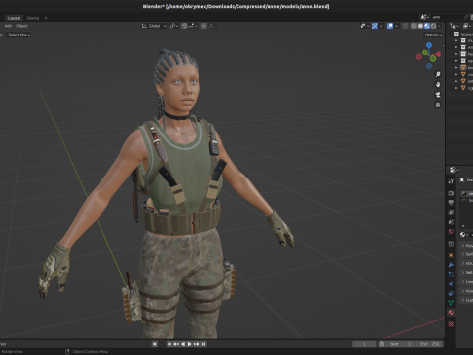The width and height of the screenshot is (473, 355).
Task: Switch perspective/orthographic grid icon
Action: [438, 105]
